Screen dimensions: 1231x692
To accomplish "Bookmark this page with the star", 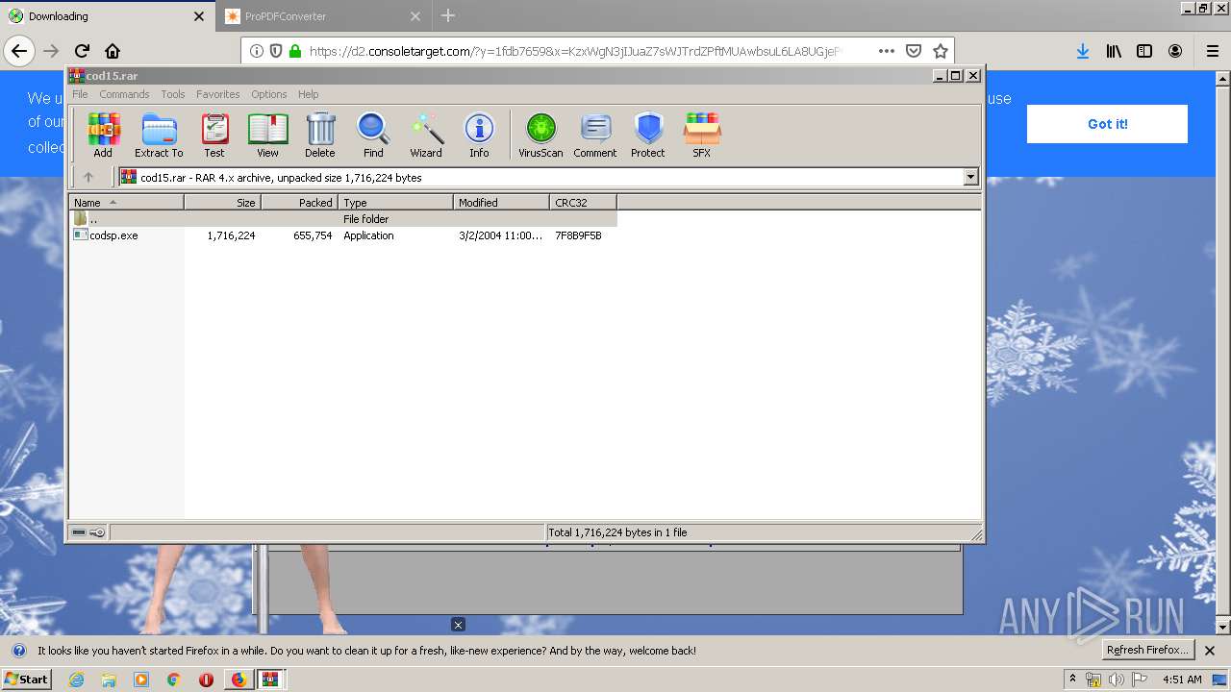I will point(941,51).
